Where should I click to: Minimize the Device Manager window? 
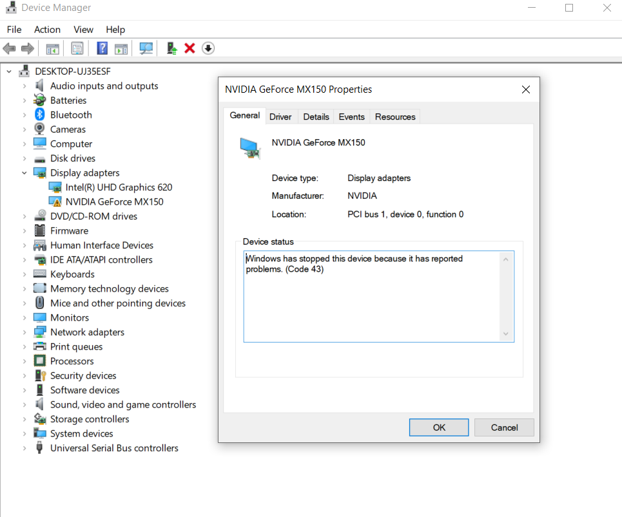[x=532, y=8]
